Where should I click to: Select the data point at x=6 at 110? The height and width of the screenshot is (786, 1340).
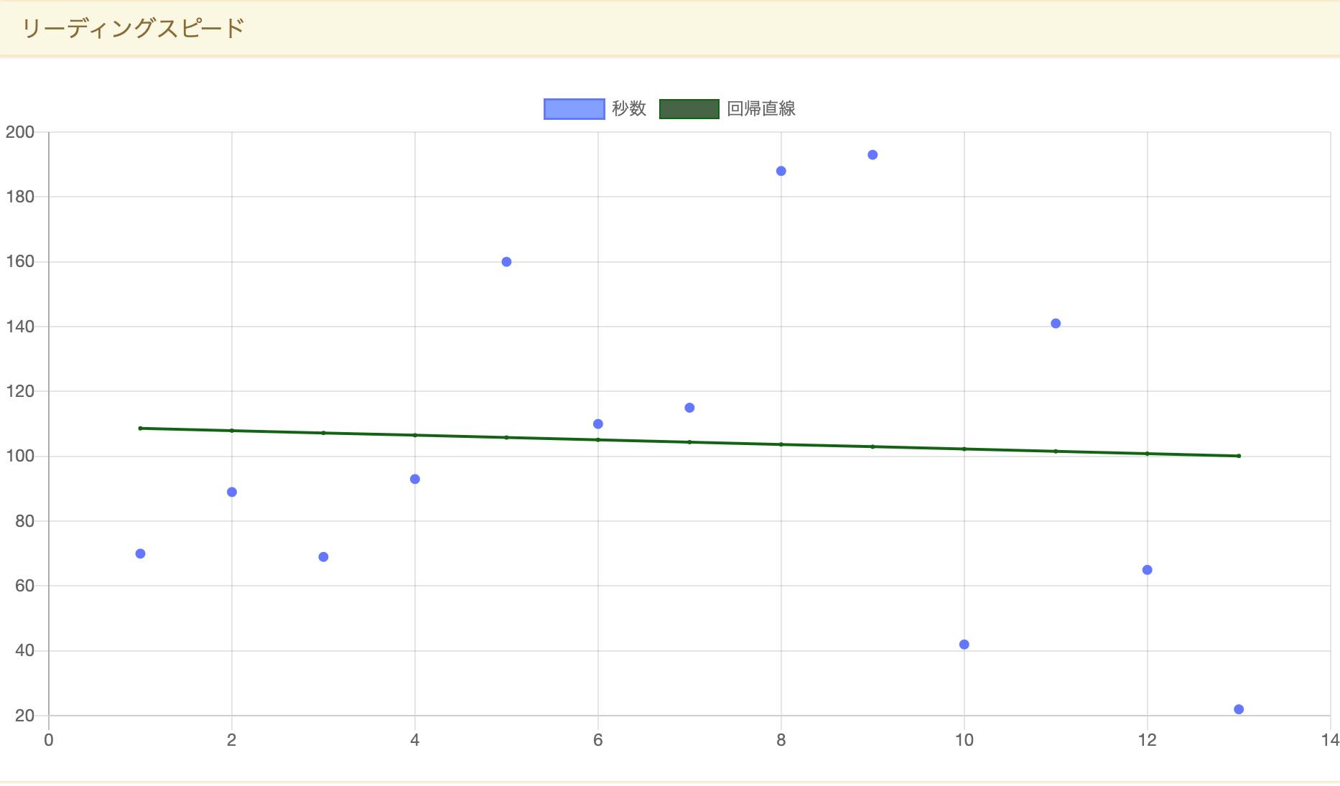[598, 424]
